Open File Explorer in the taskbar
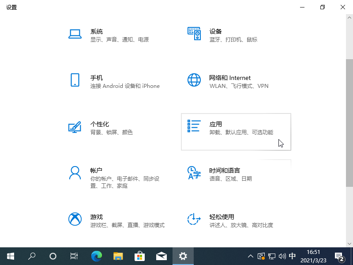The height and width of the screenshot is (265, 353). 118,256
